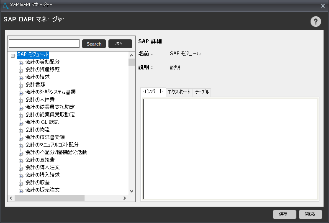Click the search text input field
The height and width of the screenshot is (223, 329).
tap(44, 44)
